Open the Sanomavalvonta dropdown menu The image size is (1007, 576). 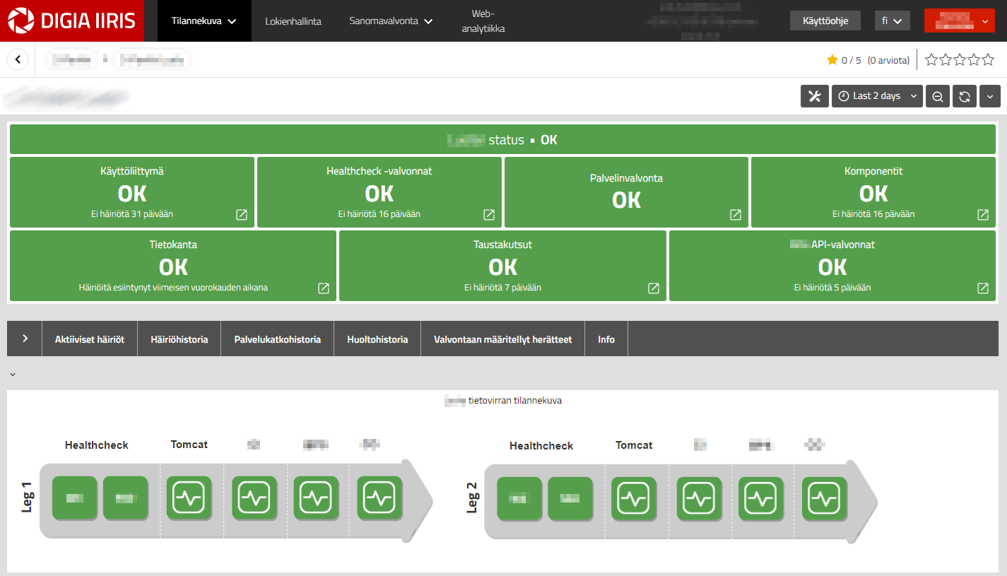391,21
